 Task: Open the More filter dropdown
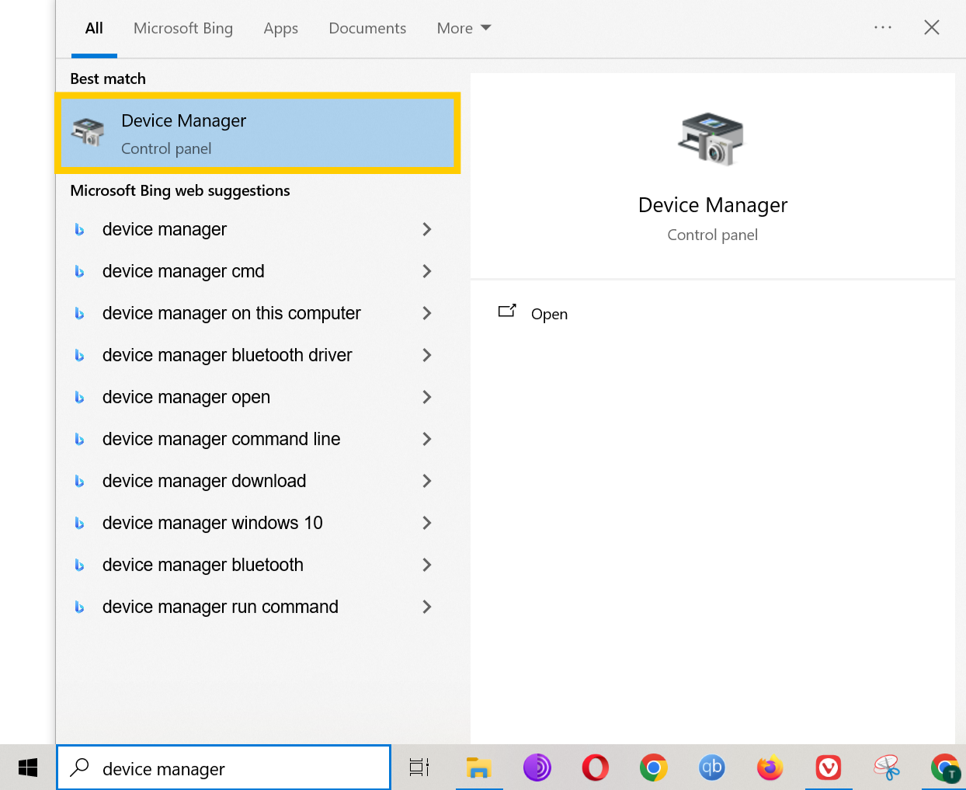tap(464, 28)
